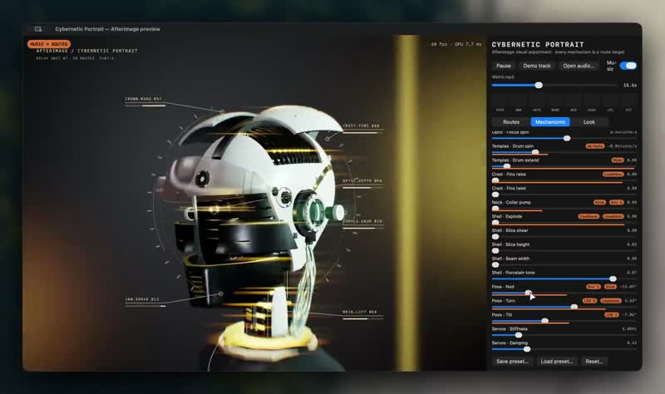The height and width of the screenshot is (394, 665).
Task: Click the route badge on Temples Drum spin
Action: [594, 146]
